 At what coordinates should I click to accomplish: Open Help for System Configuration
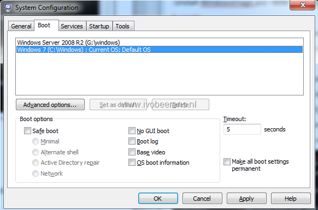291,199
